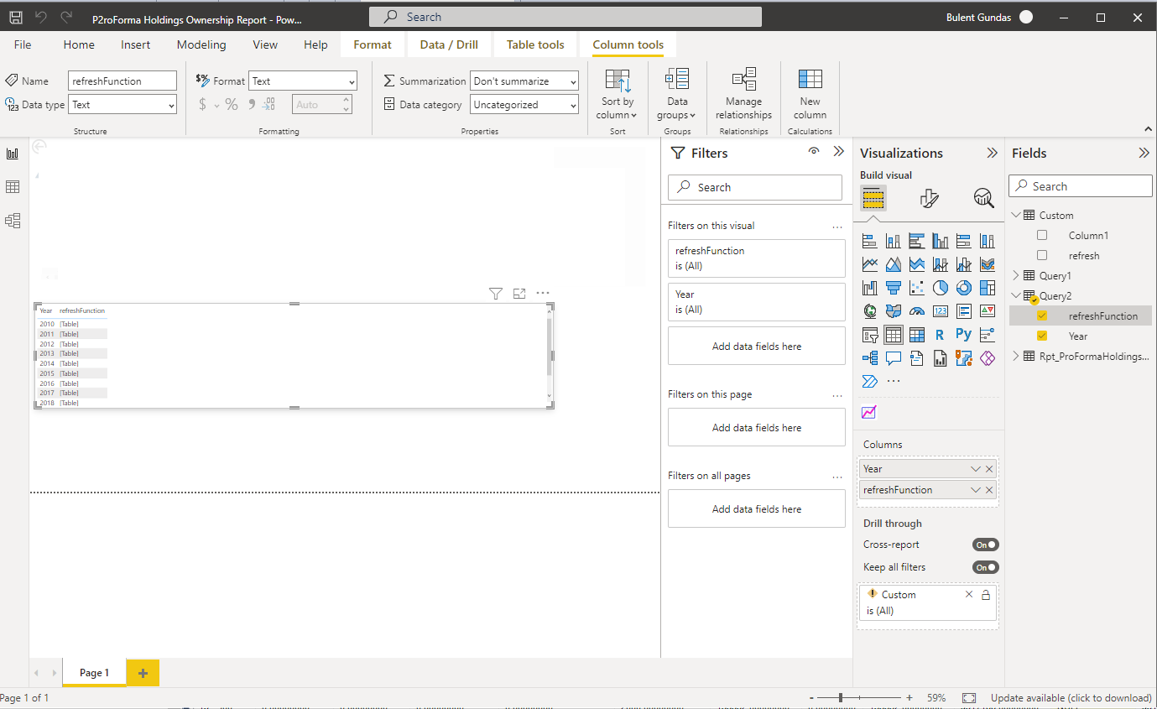
Task: Open Analytics magnifier tab in Visualizations
Action: tap(983, 198)
